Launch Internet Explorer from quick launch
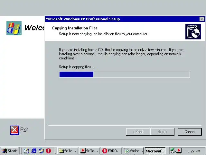The image size is (206, 155). click(34, 151)
